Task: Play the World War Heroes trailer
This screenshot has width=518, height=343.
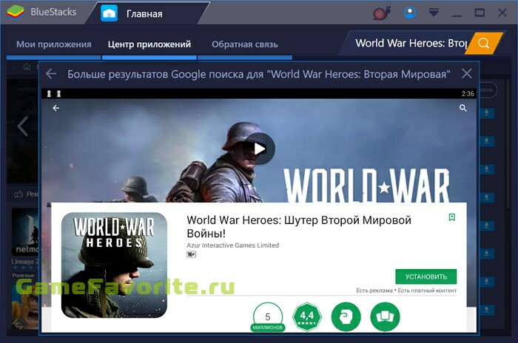Action: pyautogui.click(x=260, y=149)
